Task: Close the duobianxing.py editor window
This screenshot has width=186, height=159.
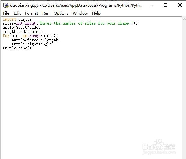Action: [180, 5]
